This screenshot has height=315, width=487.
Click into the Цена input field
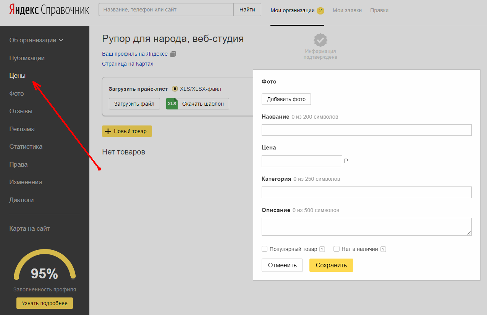coord(302,161)
